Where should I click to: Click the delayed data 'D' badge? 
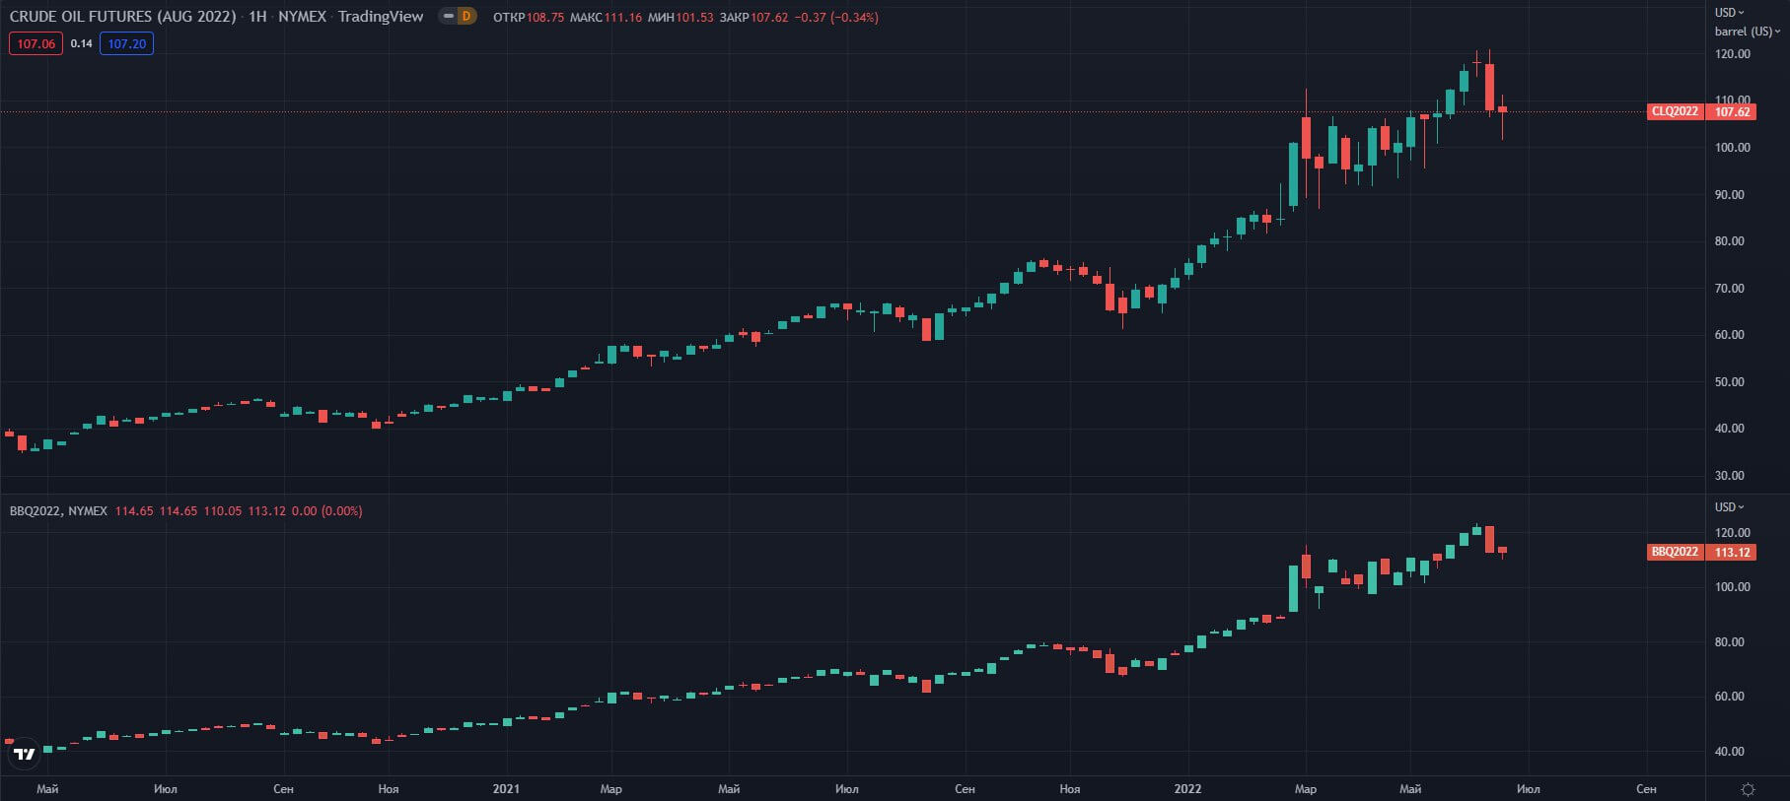(x=466, y=17)
